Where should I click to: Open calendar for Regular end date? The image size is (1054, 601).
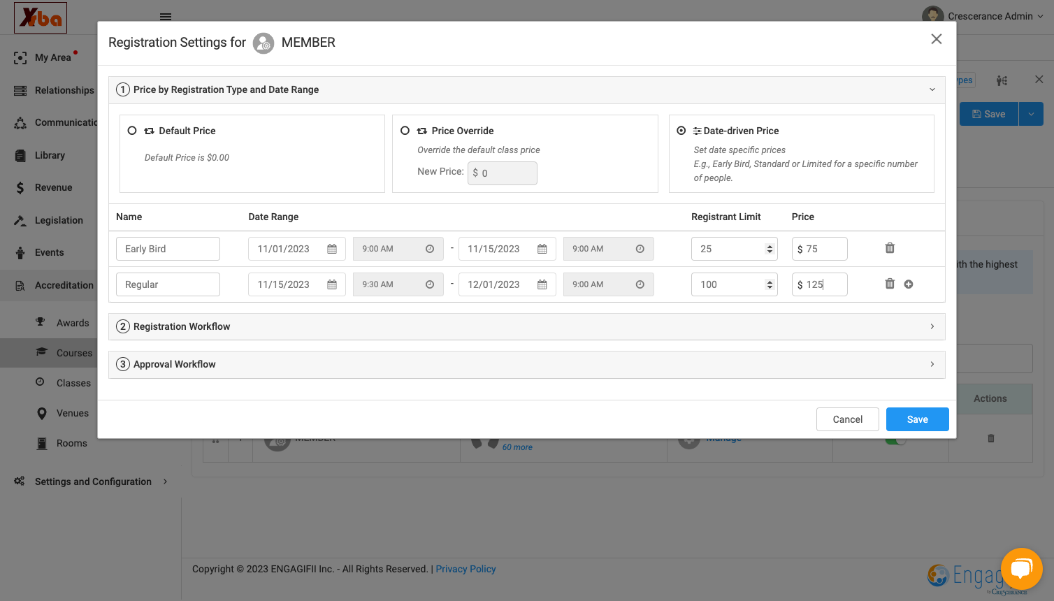(x=542, y=284)
